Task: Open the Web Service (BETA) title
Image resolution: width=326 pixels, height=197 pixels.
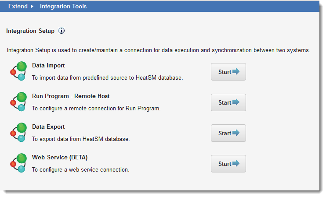Action: tap(60, 158)
